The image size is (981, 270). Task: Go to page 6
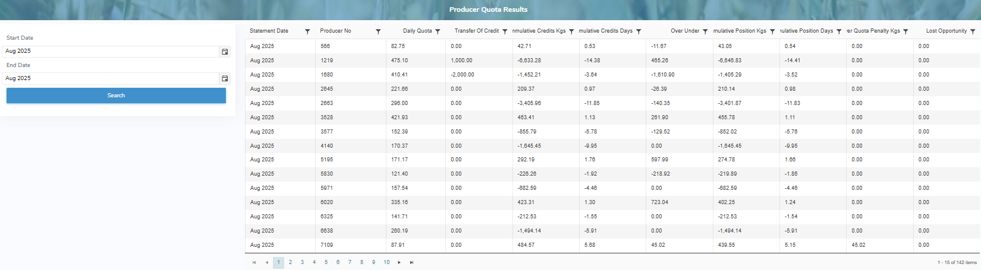[x=338, y=262]
